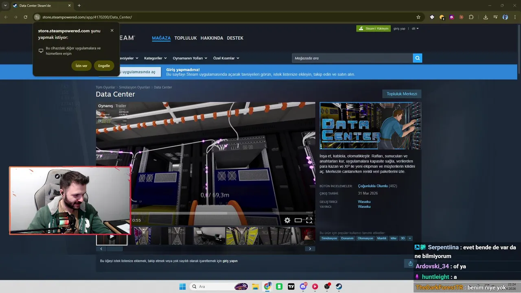This screenshot has height=293, width=521.
Task: Click the Data Center capsule image
Action: pyautogui.click(x=370, y=126)
